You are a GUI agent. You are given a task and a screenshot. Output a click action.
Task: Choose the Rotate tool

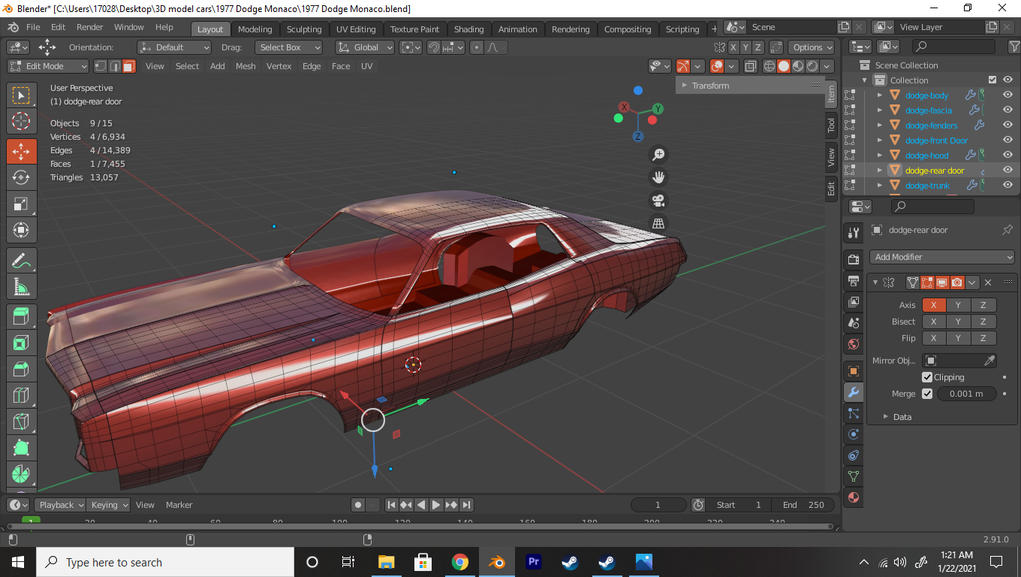point(21,177)
